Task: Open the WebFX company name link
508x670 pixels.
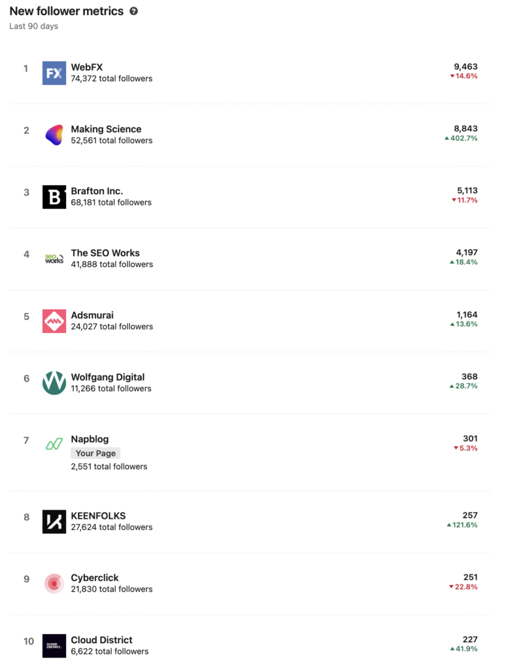Action: [87, 67]
